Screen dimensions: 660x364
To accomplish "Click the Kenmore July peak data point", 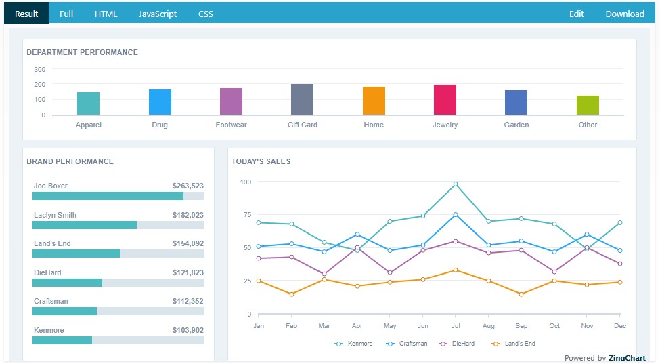I will pyautogui.click(x=456, y=184).
